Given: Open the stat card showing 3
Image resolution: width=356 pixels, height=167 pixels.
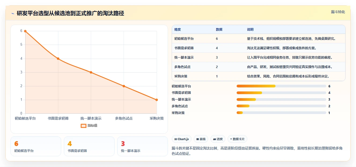Looking at the screenshot, I should [x=142, y=146].
